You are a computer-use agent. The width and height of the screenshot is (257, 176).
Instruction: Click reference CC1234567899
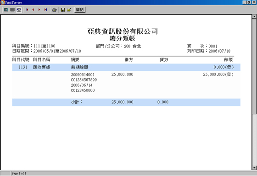pos(84,80)
